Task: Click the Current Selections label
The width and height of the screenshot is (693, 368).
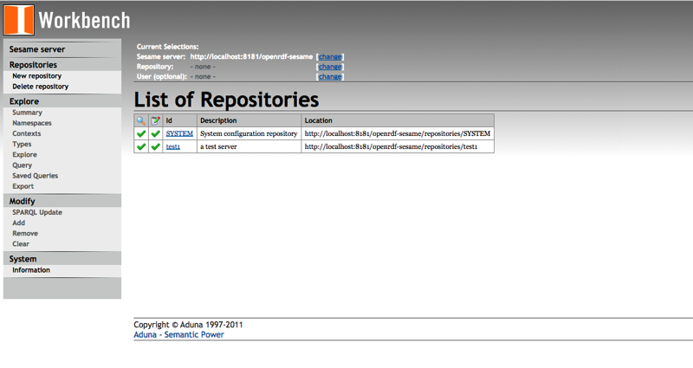Action: (x=167, y=47)
